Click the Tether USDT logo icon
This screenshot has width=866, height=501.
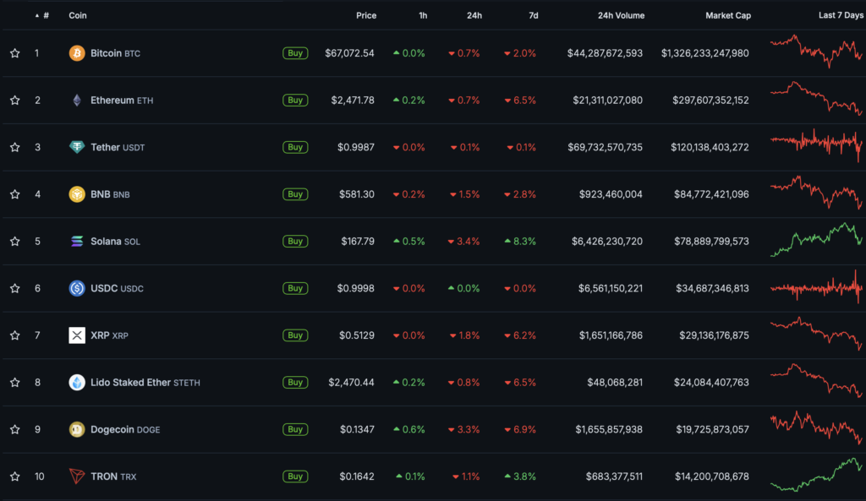[x=77, y=147]
